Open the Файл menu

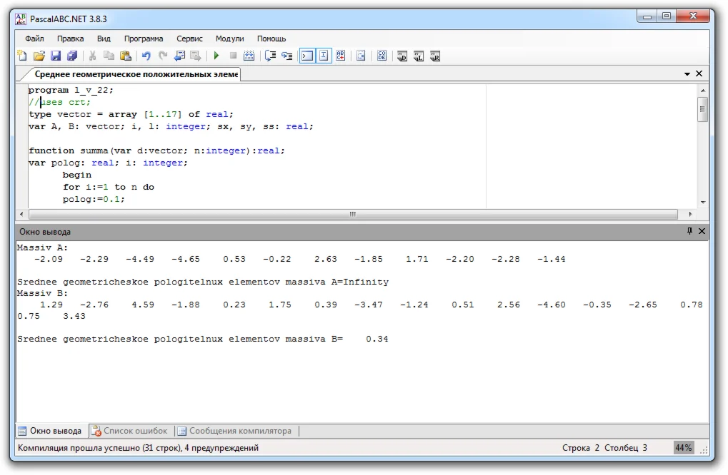coord(34,39)
